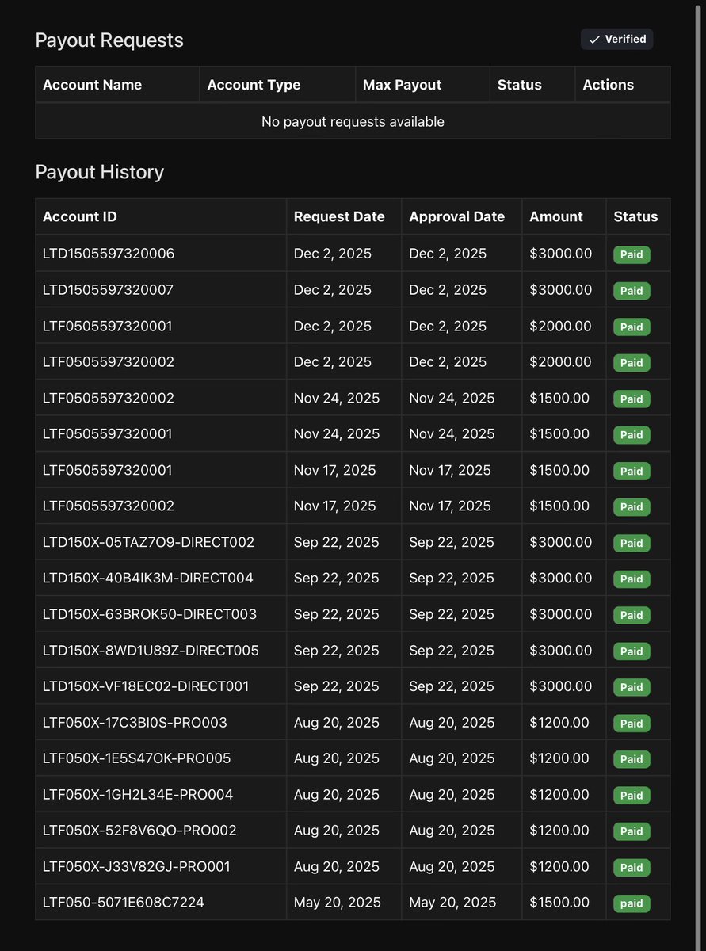Click the Paid badge in Nov 24 LTF0505597320002 row

[x=632, y=399]
